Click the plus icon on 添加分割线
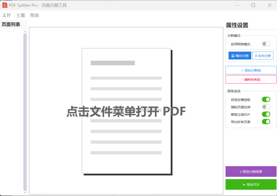Screen dimensions: 277x196 click(242, 70)
